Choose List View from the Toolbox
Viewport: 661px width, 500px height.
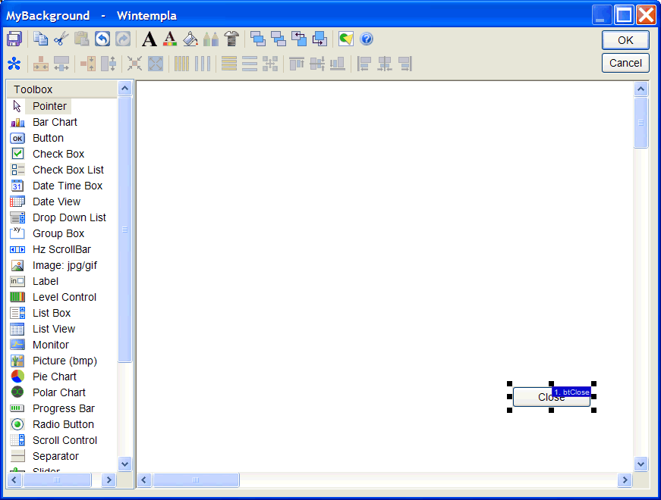(54, 329)
